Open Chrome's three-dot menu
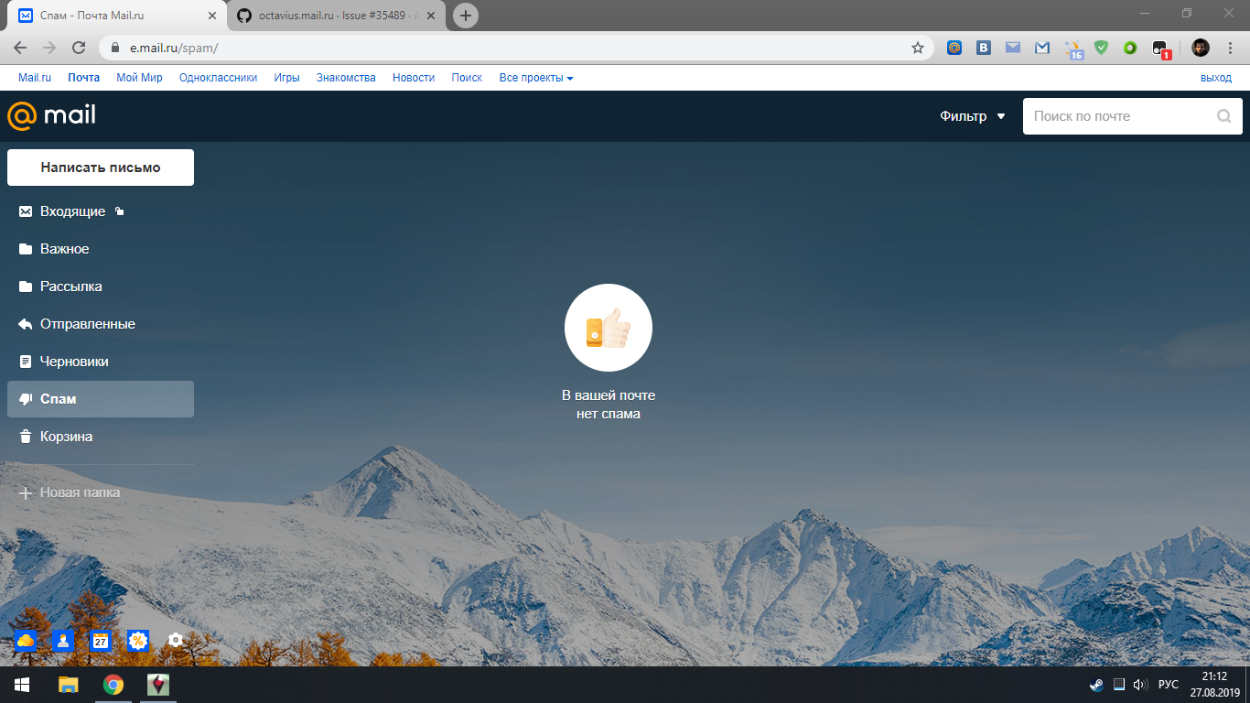The image size is (1250, 703). (1229, 48)
